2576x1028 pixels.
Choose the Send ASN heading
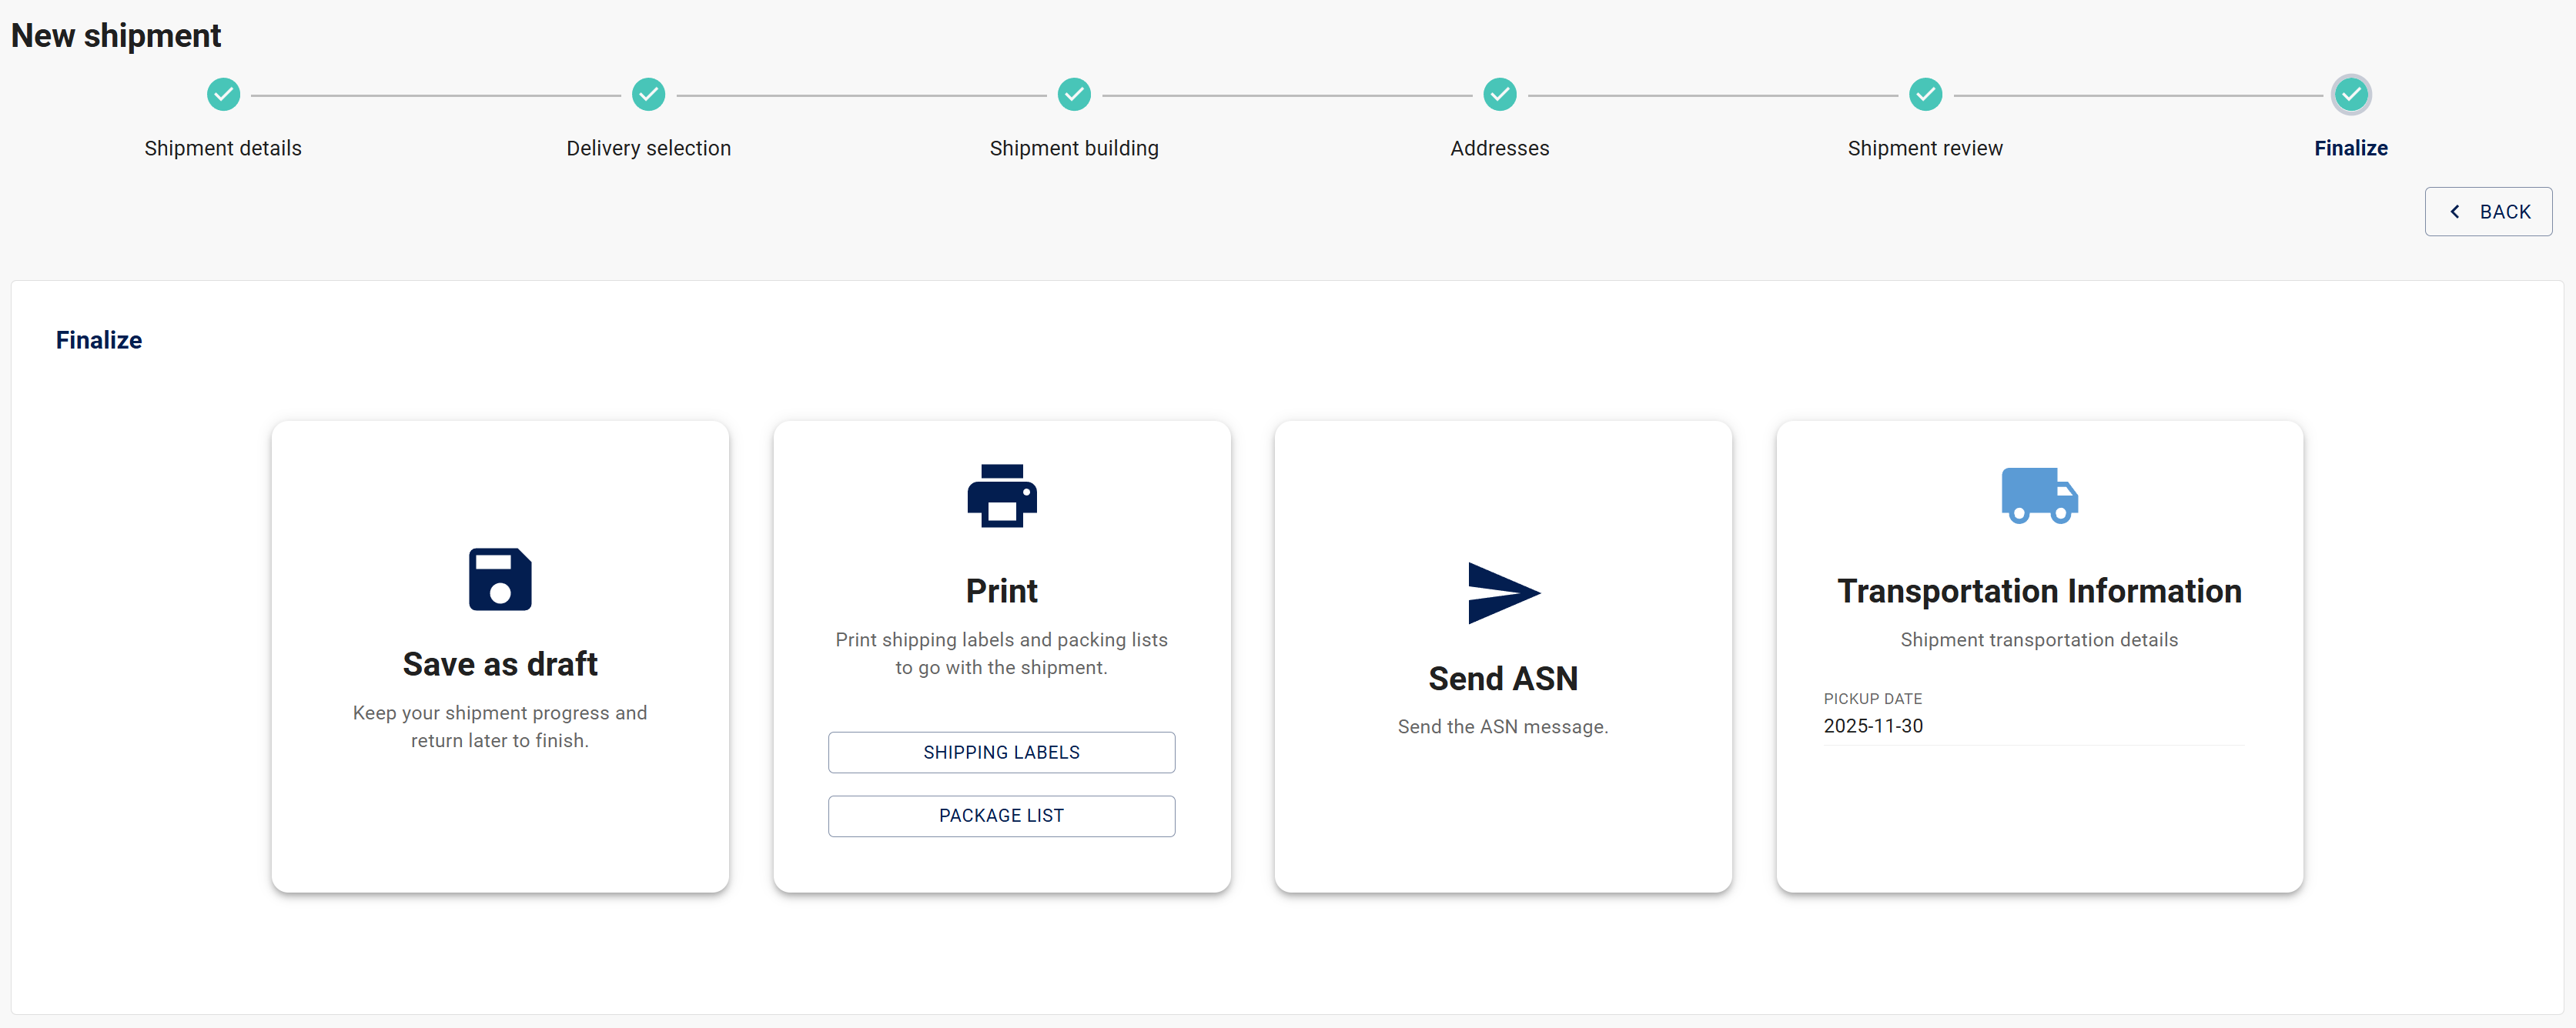[1502, 679]
